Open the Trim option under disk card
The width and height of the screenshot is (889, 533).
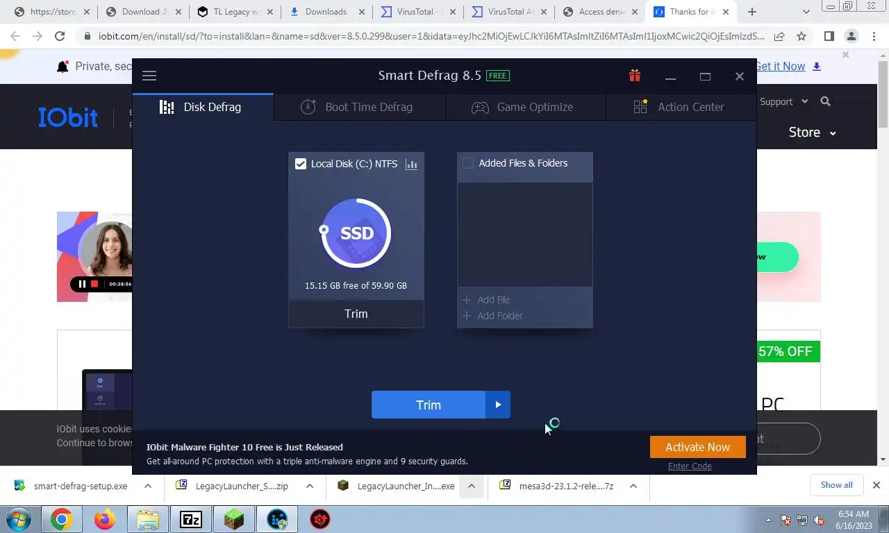pos(356,314)
